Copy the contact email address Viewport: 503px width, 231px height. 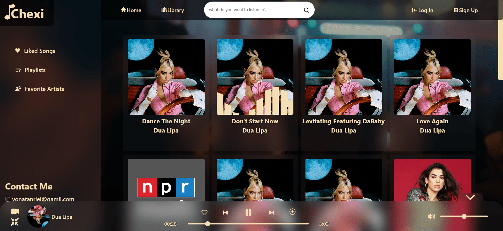click(43, 199)
